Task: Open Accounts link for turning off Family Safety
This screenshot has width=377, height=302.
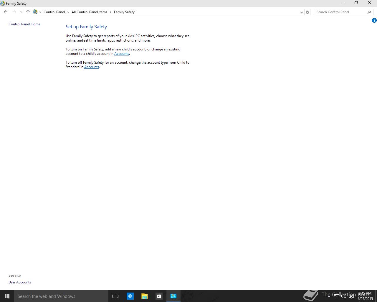Action: tap(92, 67)
